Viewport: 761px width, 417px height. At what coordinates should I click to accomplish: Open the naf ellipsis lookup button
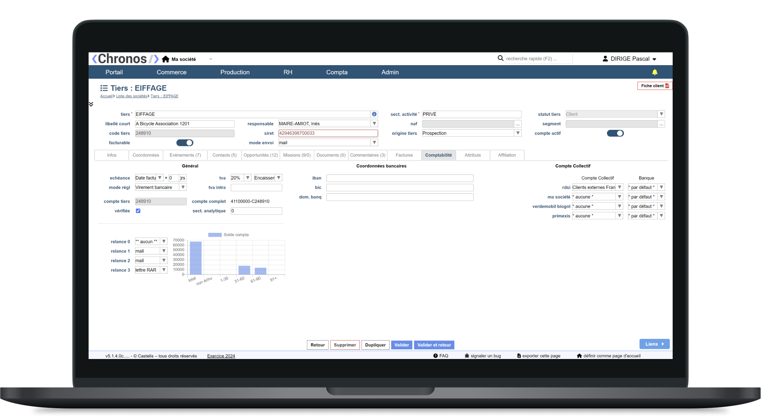(x=518, y=124)
